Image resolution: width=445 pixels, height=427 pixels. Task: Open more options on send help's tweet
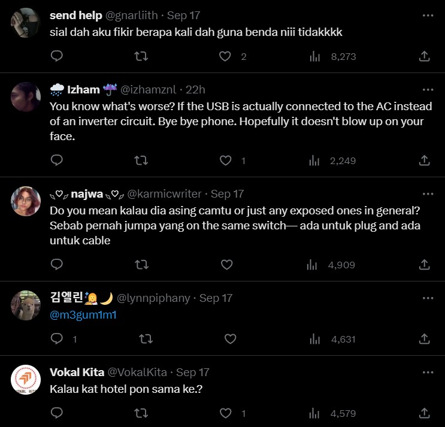tap(428, 15)
